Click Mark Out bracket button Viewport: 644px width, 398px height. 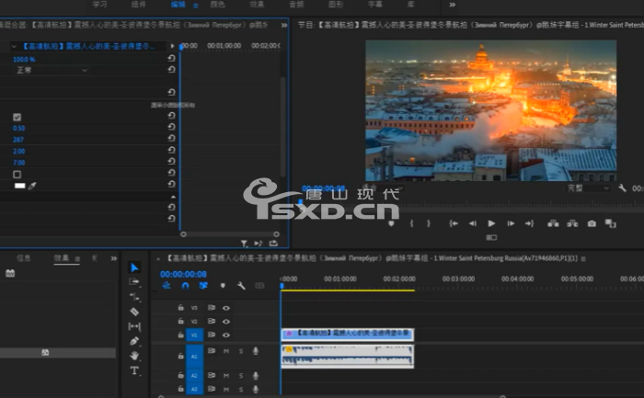pyautogui.click(x=429, y=223)
